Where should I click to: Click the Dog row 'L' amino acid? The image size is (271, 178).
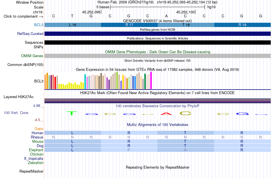72,146
